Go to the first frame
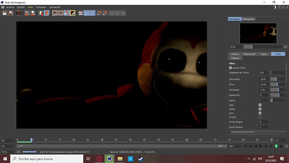This screenshot has width=289, height=163. point(246,146)
